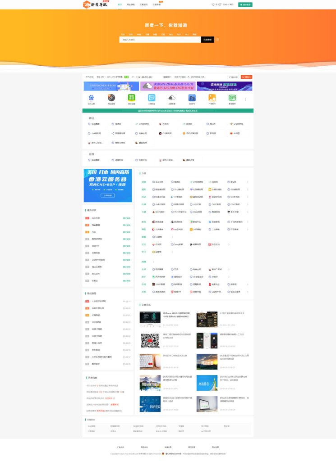336x461 pixels.
Task: Open the 云服务器 menu item with badge
Action: coord(156,5)
